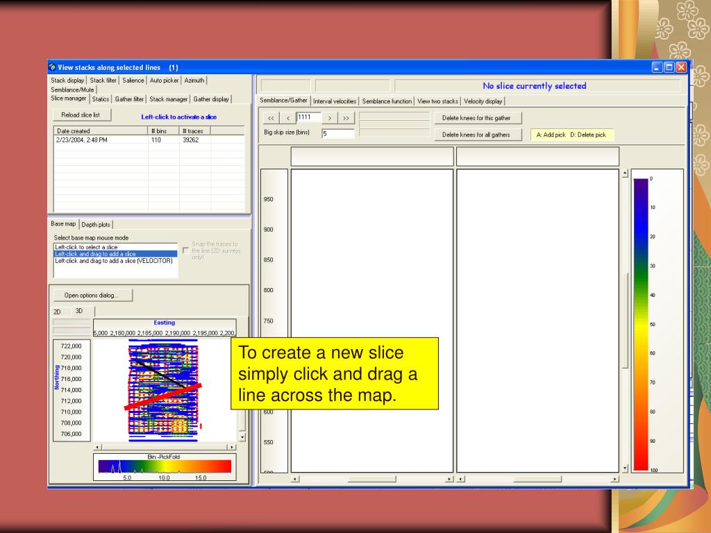
Task: Select 'Left-click to select a slice' mode
Action: 115,247
